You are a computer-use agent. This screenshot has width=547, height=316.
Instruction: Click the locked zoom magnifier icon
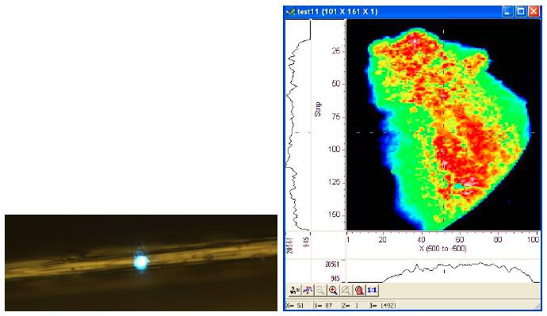point(359,290)
